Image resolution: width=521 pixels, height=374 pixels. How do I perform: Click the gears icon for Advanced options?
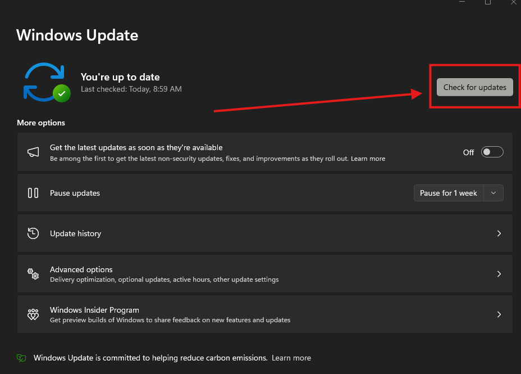tap(33, 274)
